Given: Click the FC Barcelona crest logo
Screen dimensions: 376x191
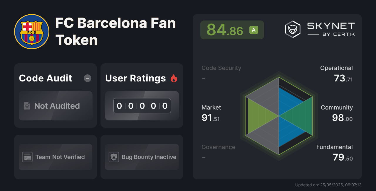Looking at the screenshot, I should (x=32, y=32).
